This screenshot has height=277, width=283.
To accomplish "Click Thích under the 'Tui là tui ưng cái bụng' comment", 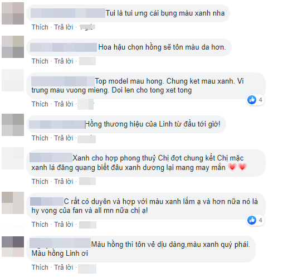I will point(40,27).
